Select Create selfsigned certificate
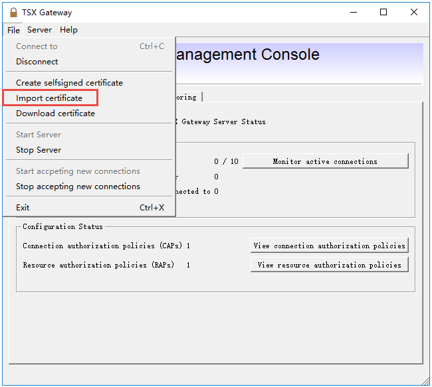 [x=89, y=82]
